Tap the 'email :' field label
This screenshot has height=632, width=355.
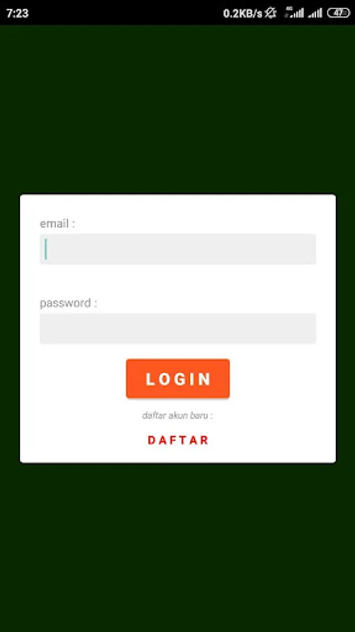tap(57, 223)
